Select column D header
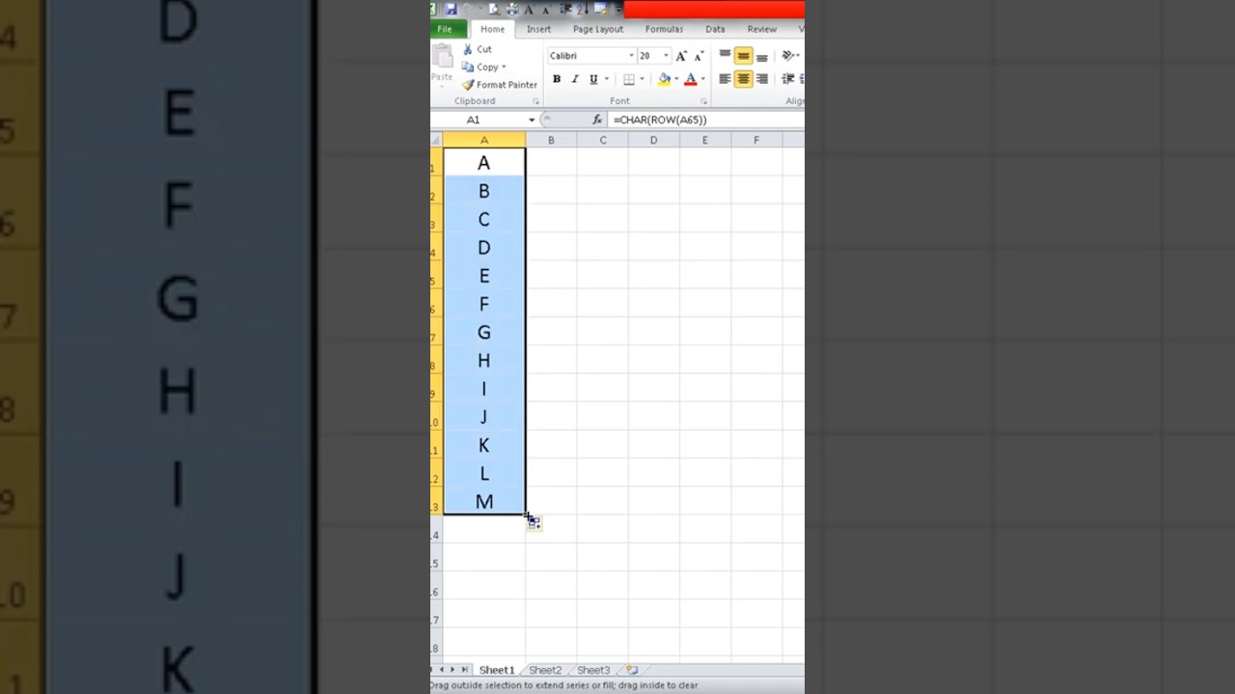This screenshot has height=694, width=1235. (653, 141)
